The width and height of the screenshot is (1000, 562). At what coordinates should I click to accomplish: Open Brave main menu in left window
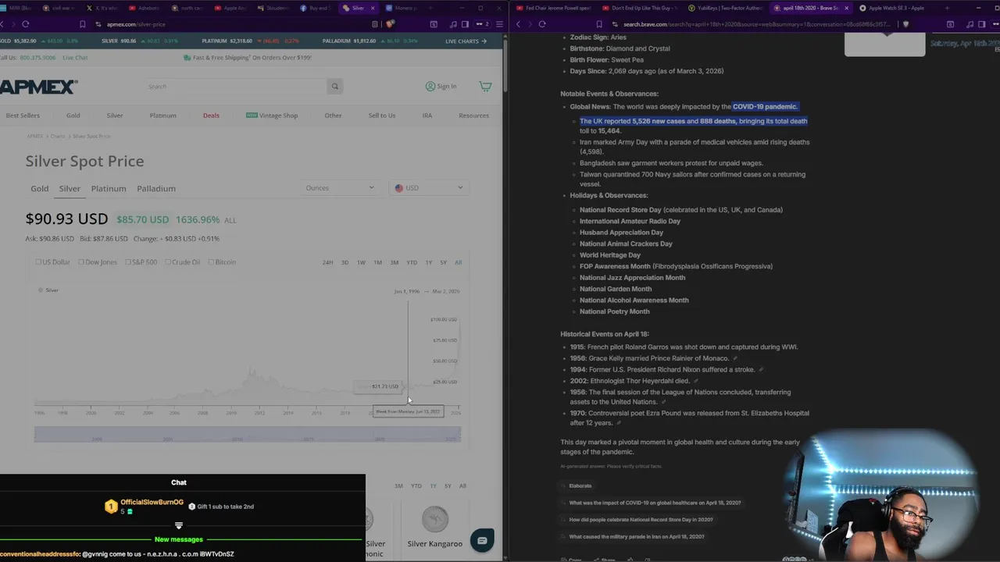click(x=498, y=24)
